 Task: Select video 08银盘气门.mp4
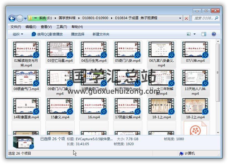26,80
